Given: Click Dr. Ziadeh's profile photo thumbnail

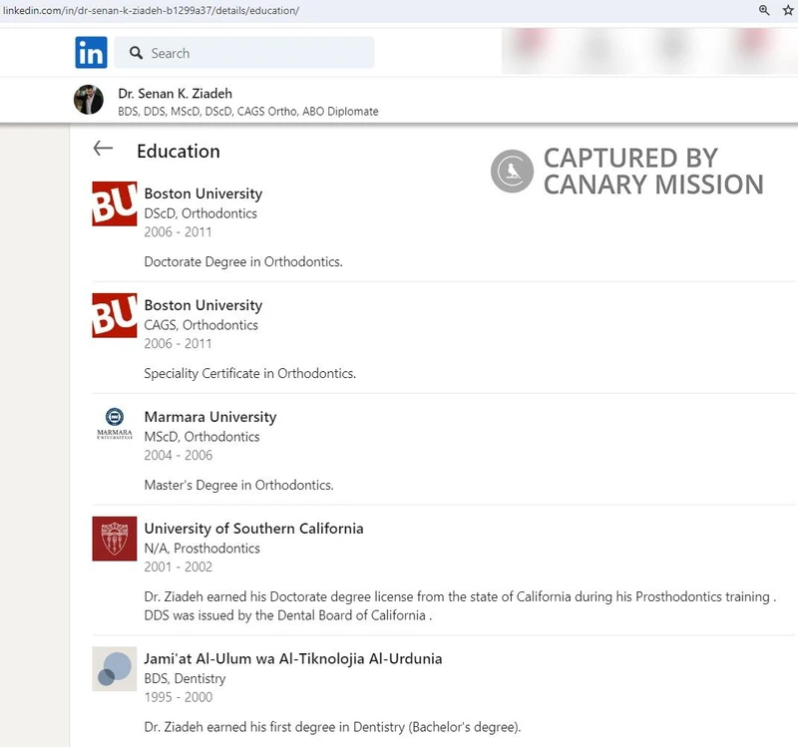Looking at the screenshot, I should [92, 100].
